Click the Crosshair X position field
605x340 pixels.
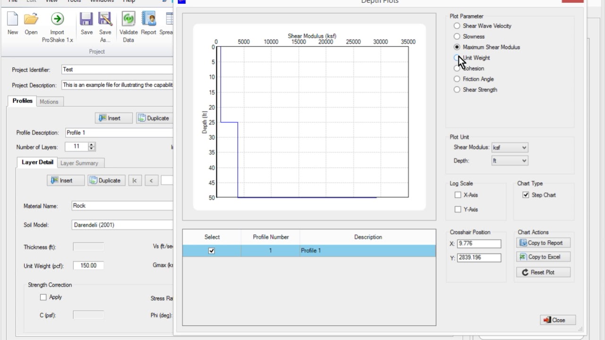coord(479,244)
